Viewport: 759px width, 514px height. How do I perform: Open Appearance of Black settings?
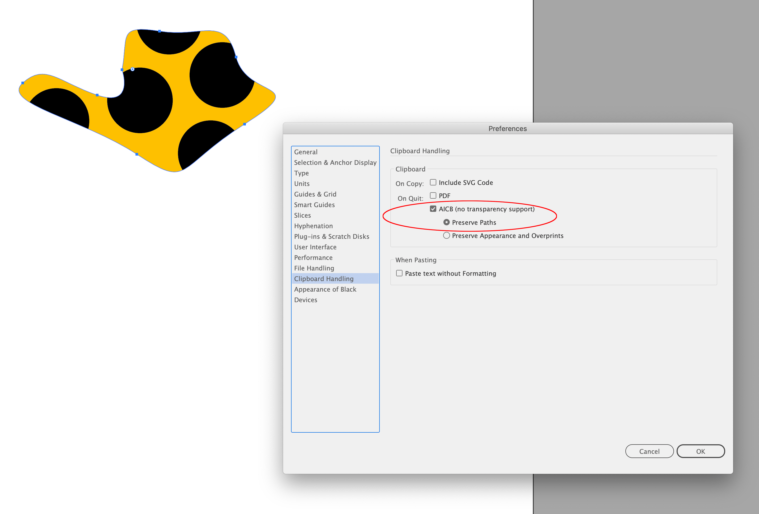click(325, 289)
